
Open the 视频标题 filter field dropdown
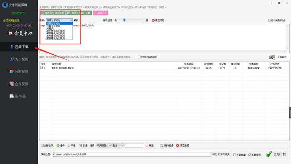click(104, 145)
